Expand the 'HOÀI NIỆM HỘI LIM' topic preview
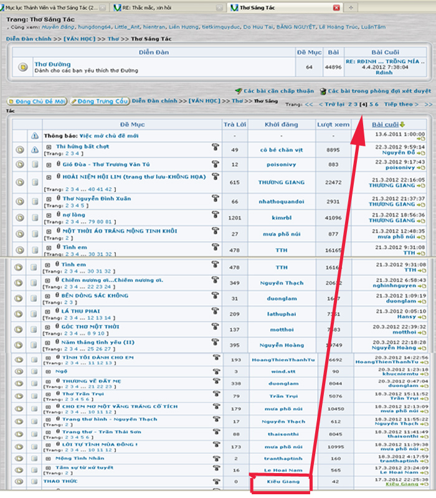The image size is (436, 498). (49, 177)
